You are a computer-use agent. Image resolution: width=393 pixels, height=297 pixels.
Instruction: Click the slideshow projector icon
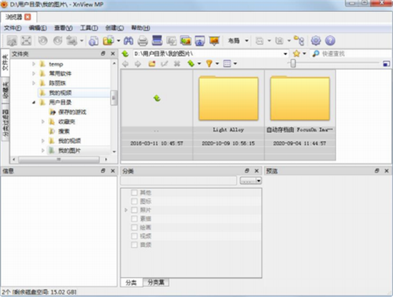point(214,41)
